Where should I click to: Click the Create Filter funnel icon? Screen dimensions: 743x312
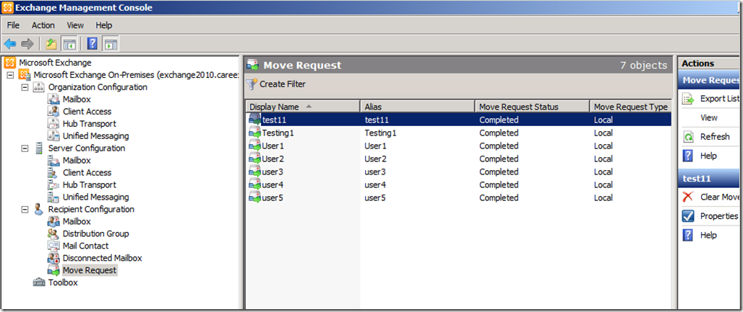point(252,84)
